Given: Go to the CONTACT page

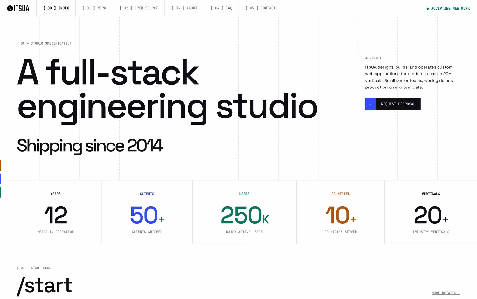Looking at the screenshot, I should point(260,8).
